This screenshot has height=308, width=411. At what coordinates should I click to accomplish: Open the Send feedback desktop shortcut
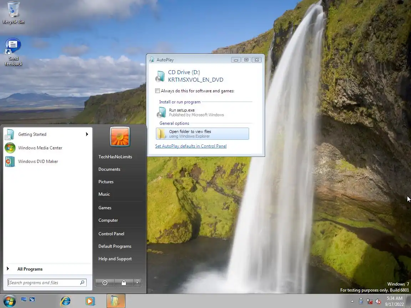(x=13, y=52)
